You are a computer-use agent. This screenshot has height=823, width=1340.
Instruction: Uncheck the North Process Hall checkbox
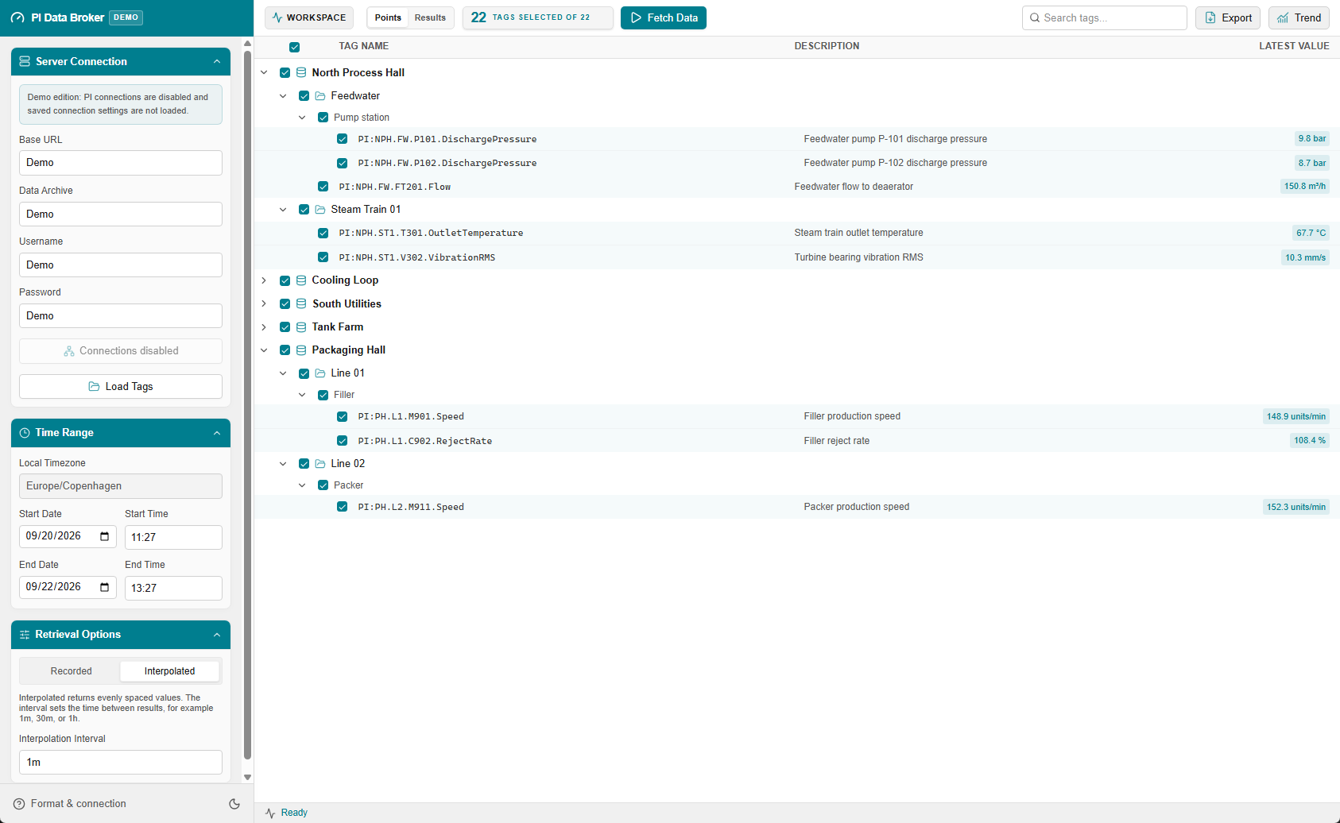click(285, 72)
